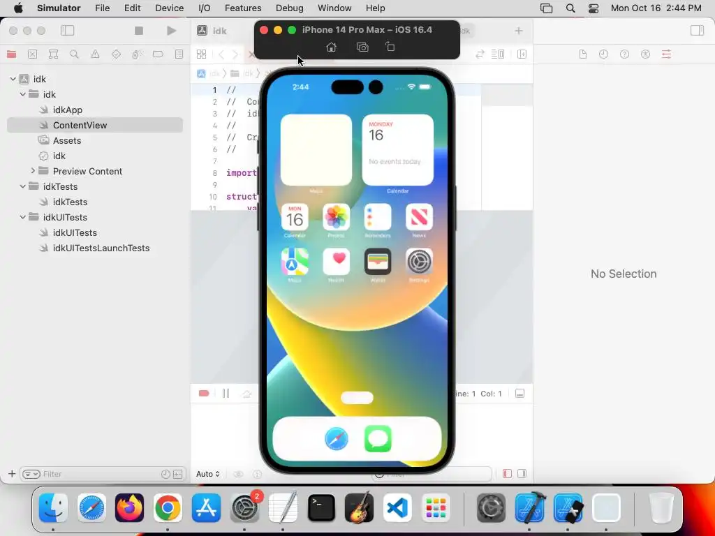This screenshot has width=715, height=536.
Task: Open the Debug menu
Action: tap(290, 8)
